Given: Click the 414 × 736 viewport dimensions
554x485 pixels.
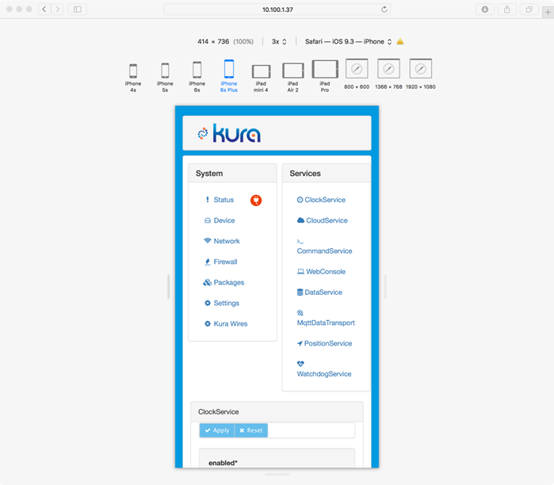Looking at the screenshot, I should (x=213, y=42).
